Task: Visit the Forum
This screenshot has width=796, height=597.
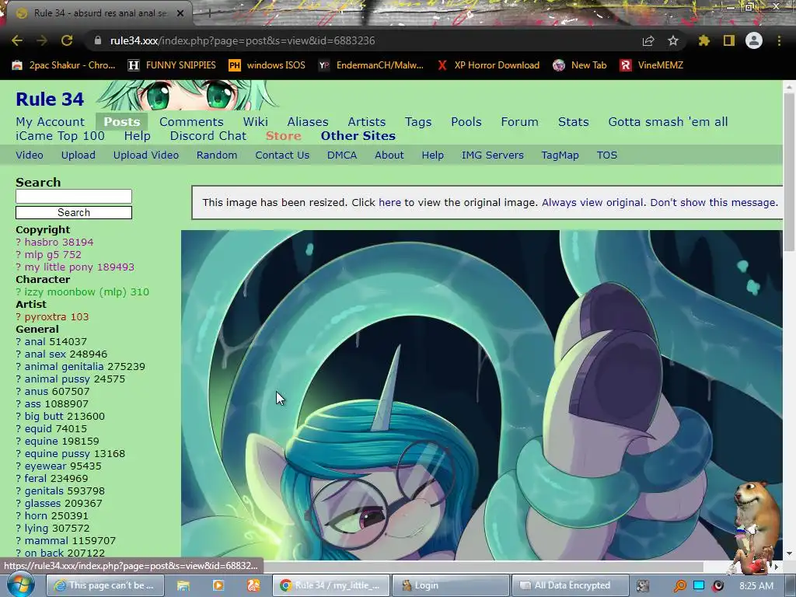Action: pos(520,122)
